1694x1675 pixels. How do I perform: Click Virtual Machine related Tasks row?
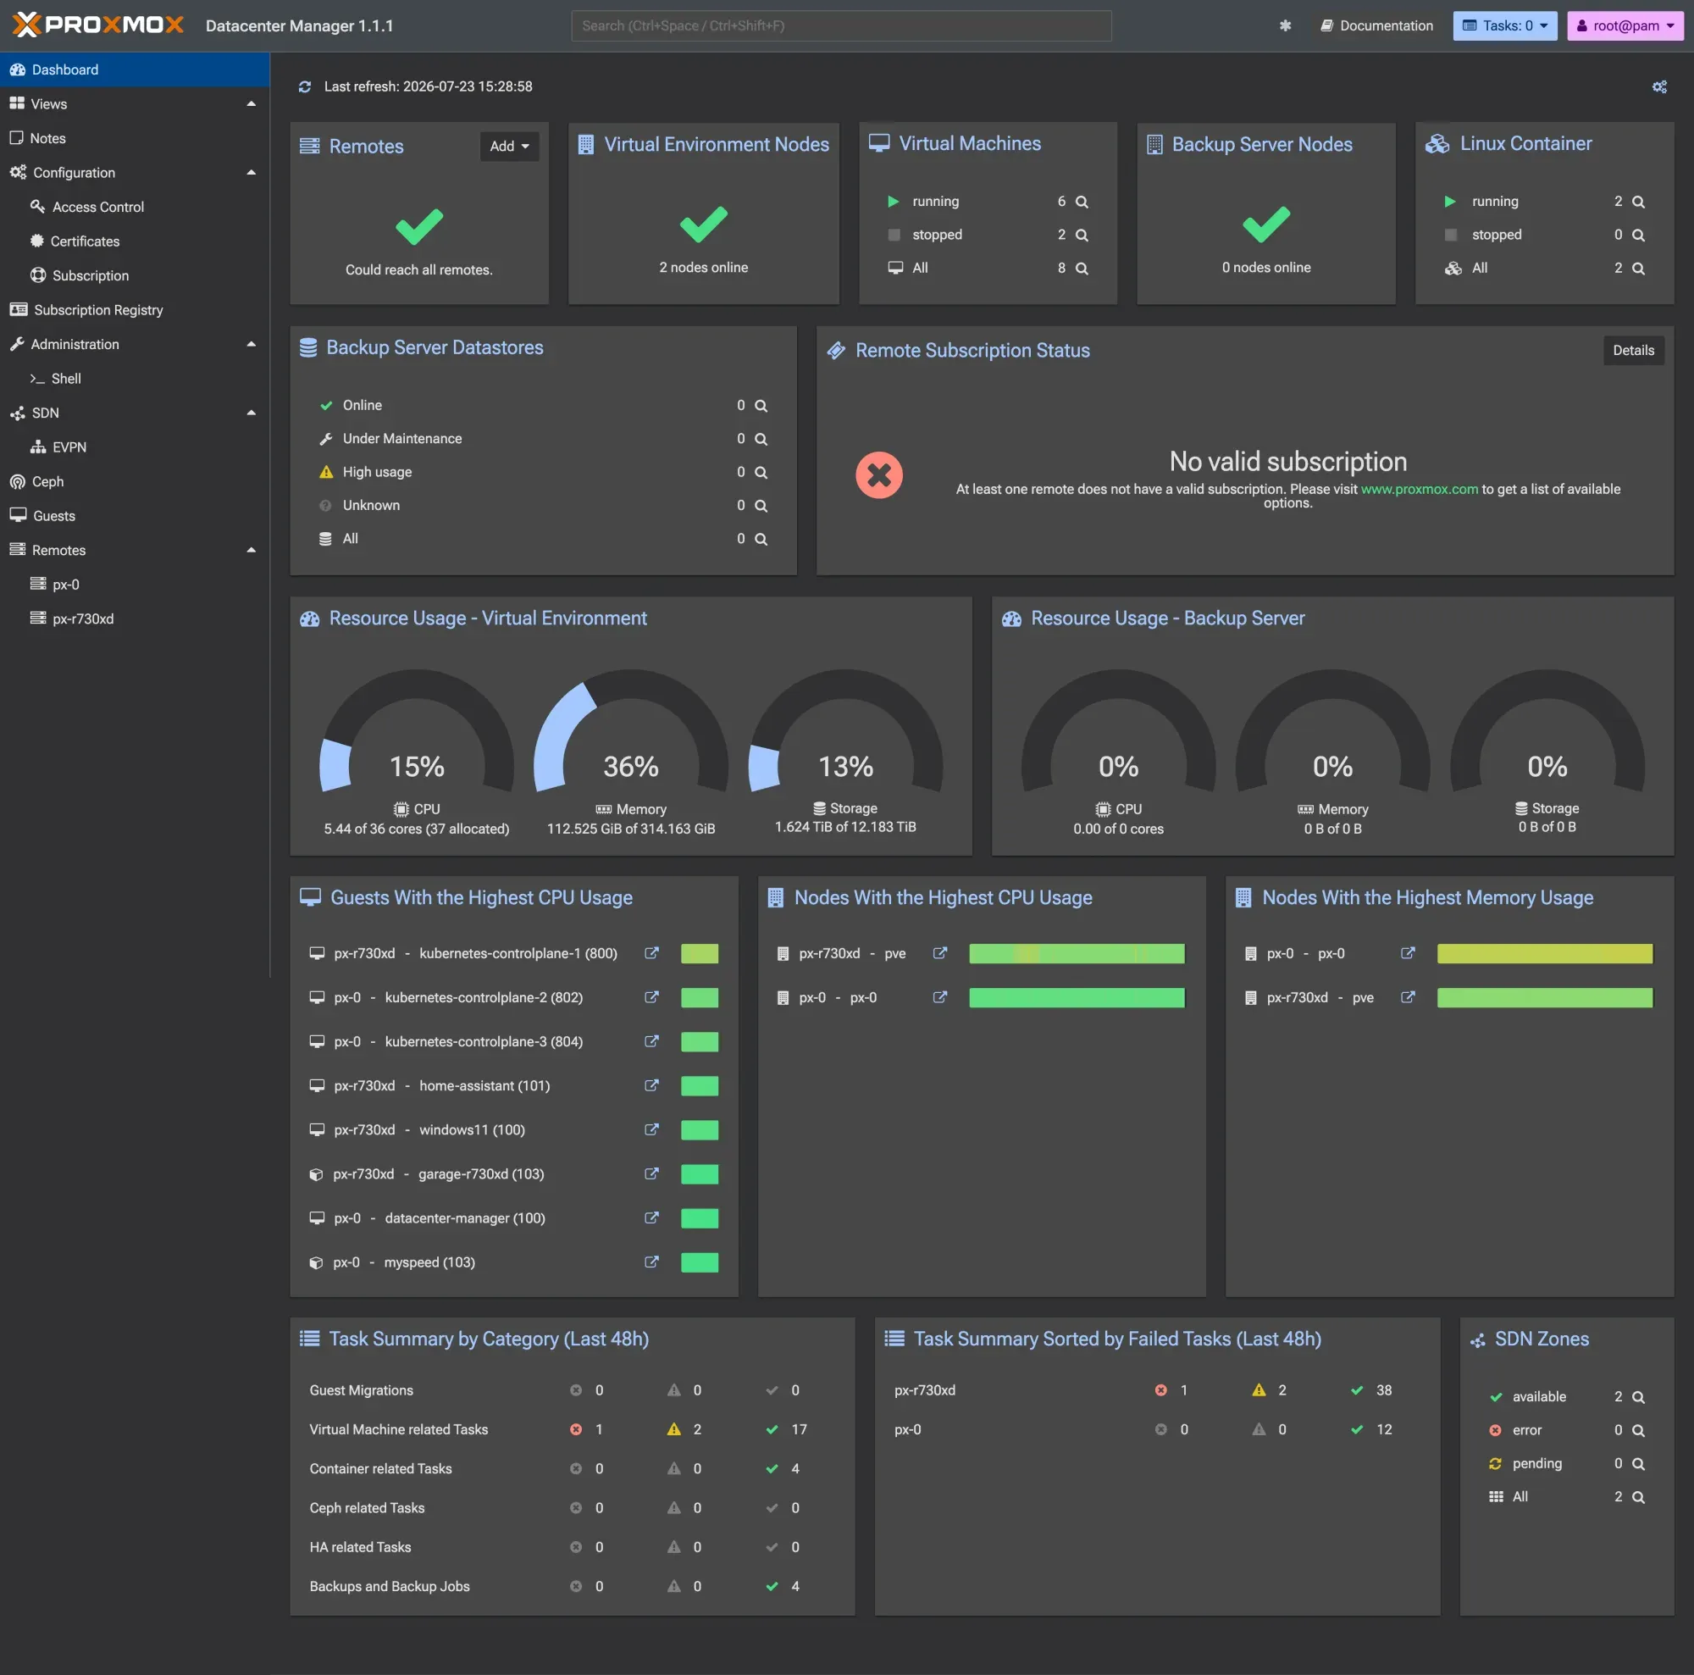[x=572, y=1429]
